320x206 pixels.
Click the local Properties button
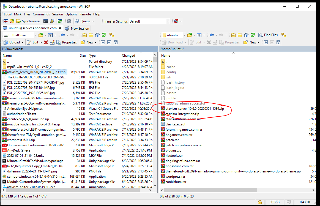tap(67, 42)
